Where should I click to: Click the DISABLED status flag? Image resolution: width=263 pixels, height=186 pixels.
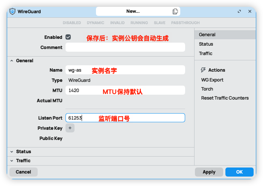point(72,23)
